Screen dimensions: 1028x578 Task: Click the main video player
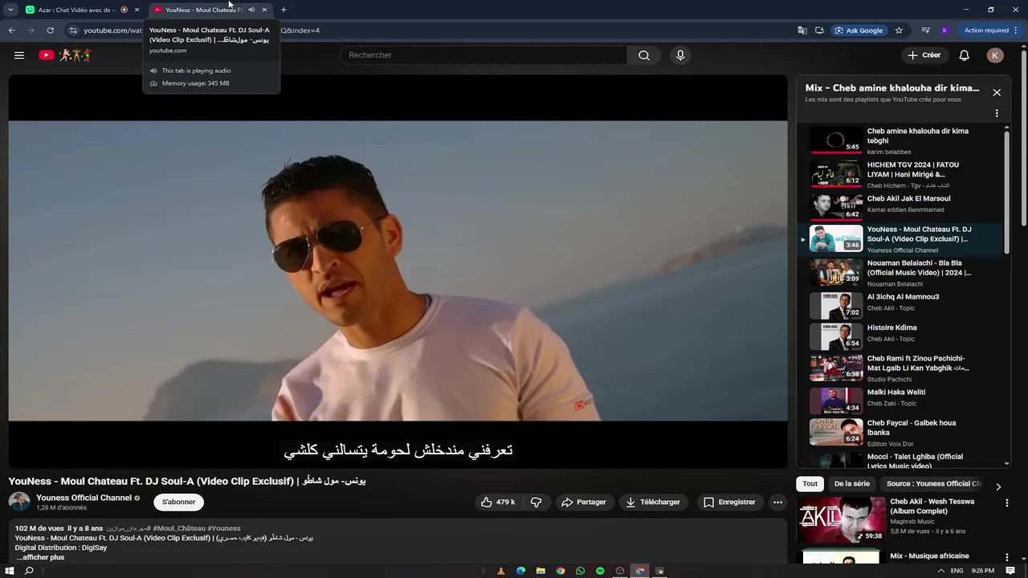coord(398,271)
